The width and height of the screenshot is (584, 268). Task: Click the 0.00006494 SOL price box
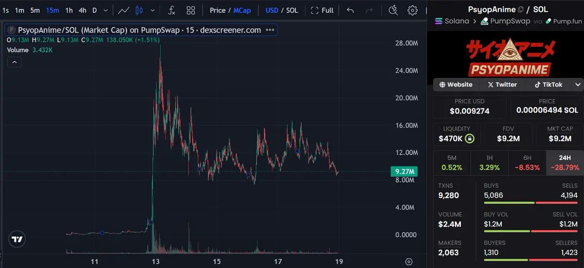[547, 107]
